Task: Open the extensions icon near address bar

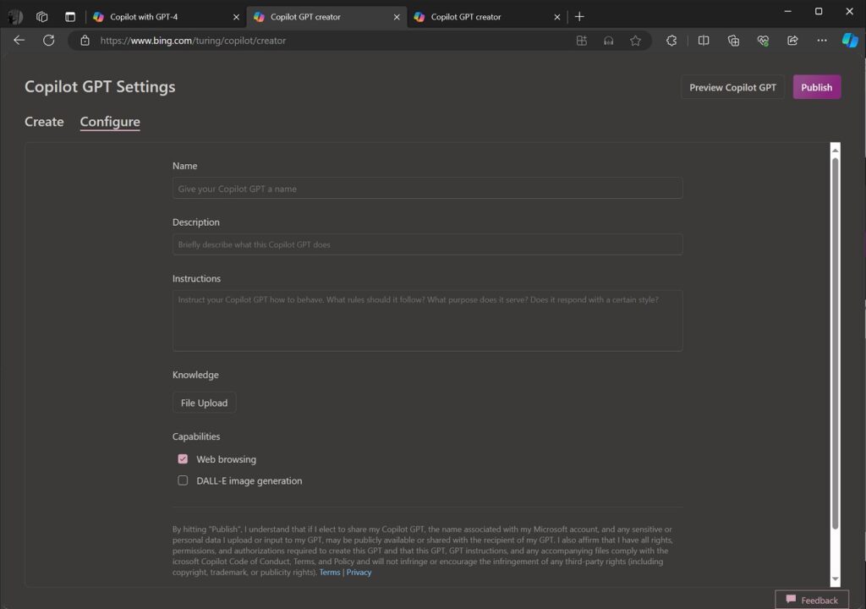Action: (x=671, y=40)
